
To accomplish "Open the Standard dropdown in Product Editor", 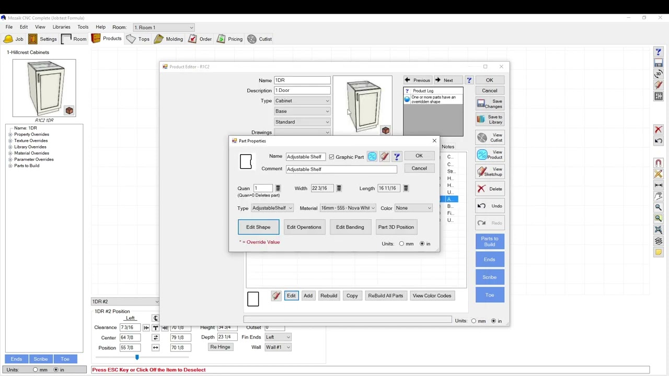I will coord(302,122).
